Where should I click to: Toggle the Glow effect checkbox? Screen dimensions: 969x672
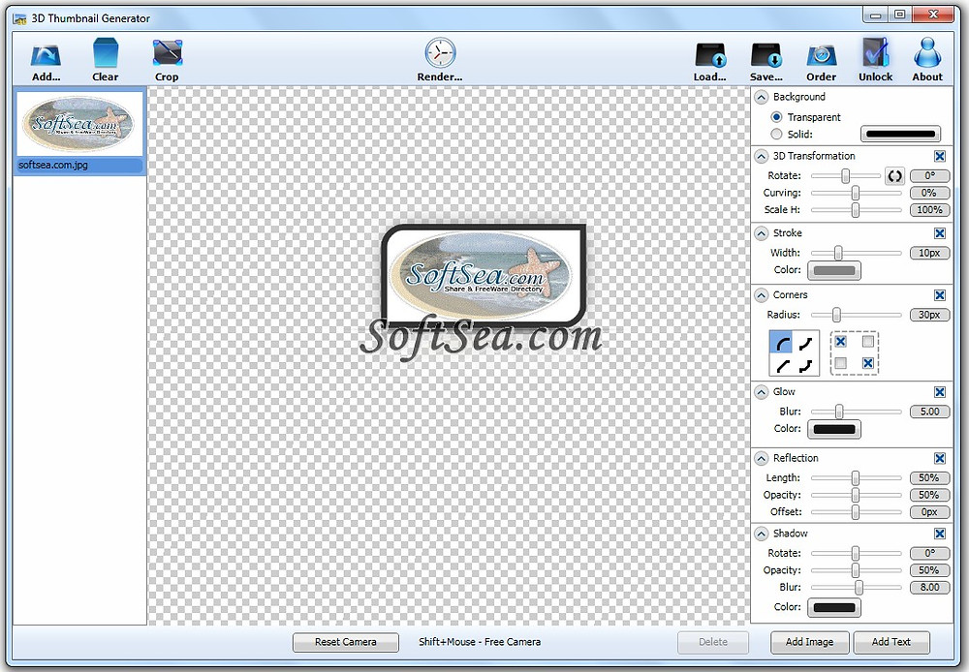point(939,392)
